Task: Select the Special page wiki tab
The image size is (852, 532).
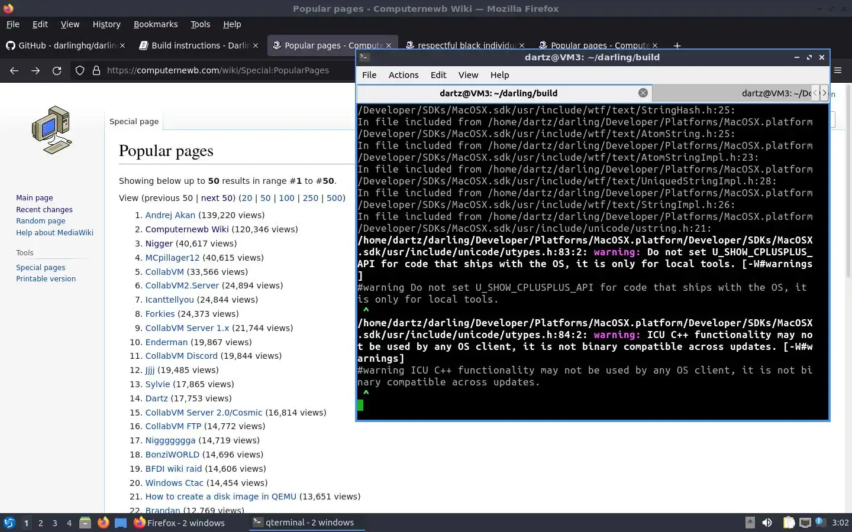Action: pyautogui.click(x=134, y=121)
